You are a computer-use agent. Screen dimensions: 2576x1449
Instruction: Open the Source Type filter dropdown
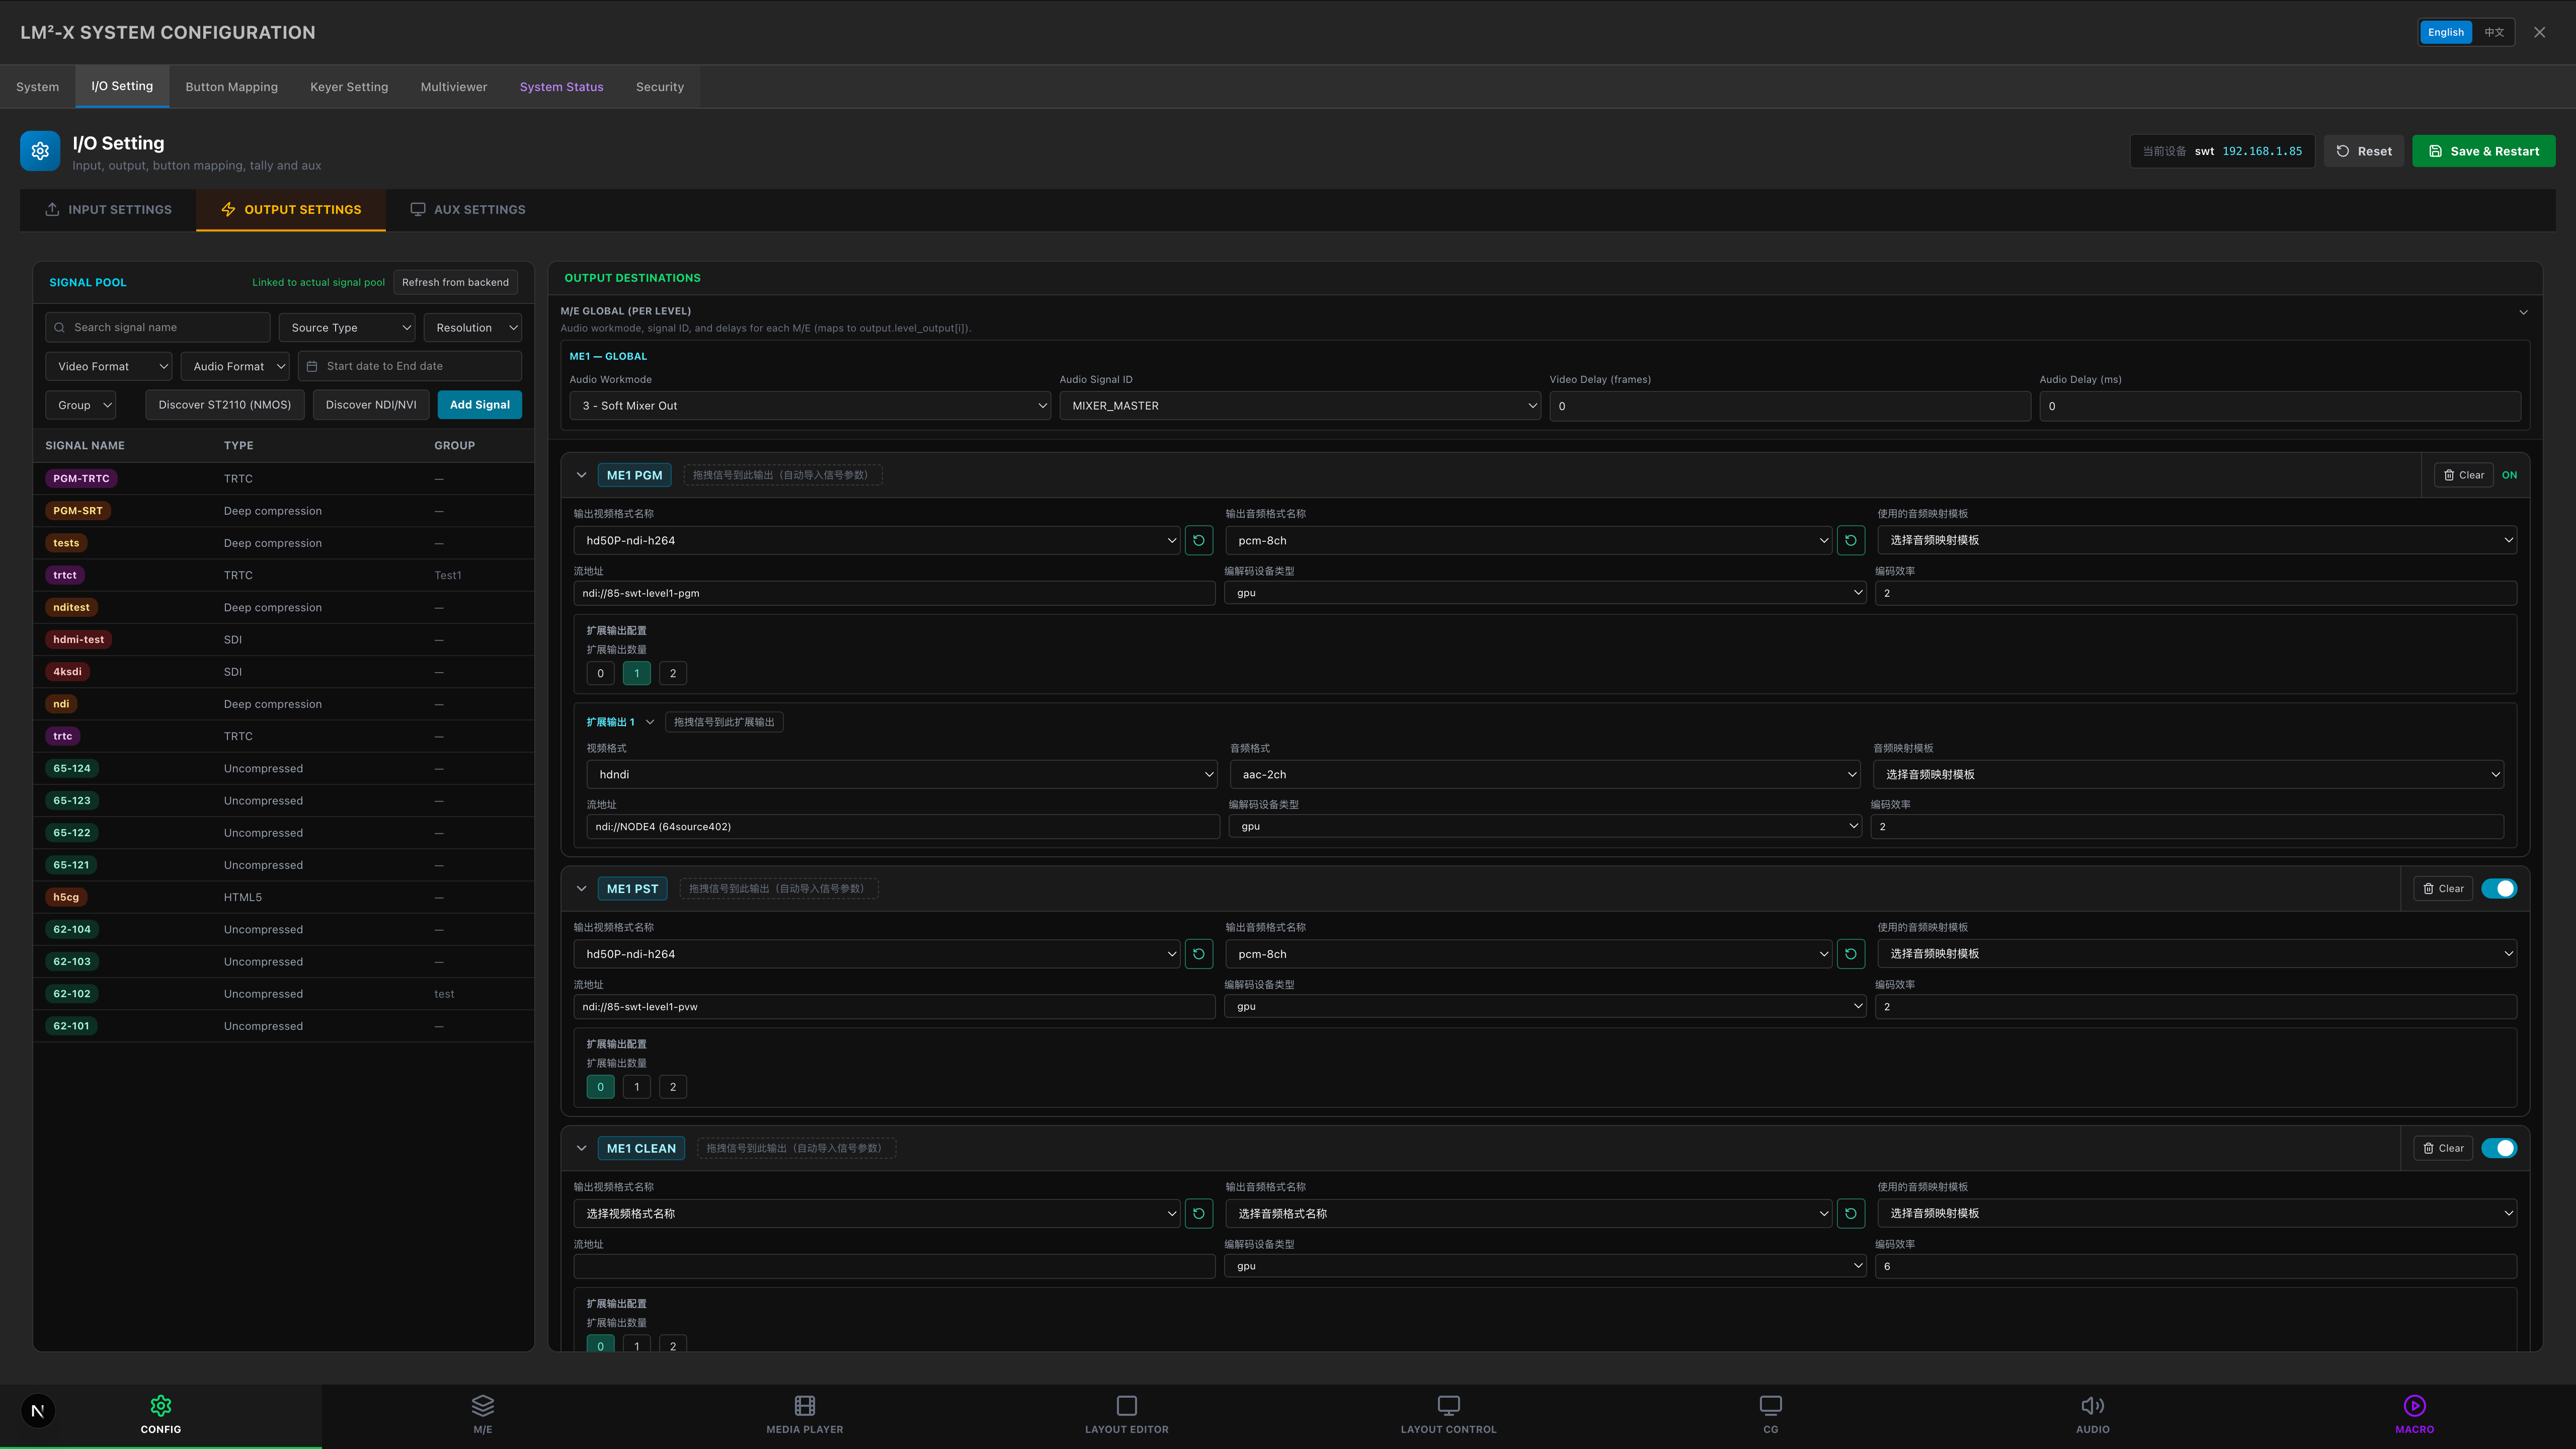click(x=347, y=327)
